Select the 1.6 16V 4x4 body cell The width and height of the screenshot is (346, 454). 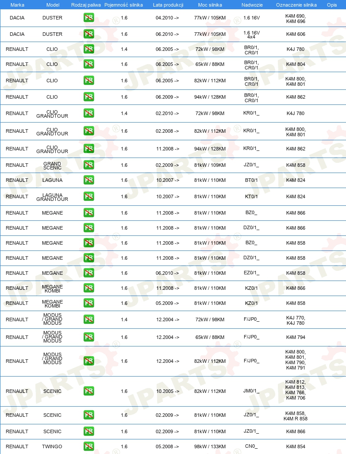click(x=251, y=35)
